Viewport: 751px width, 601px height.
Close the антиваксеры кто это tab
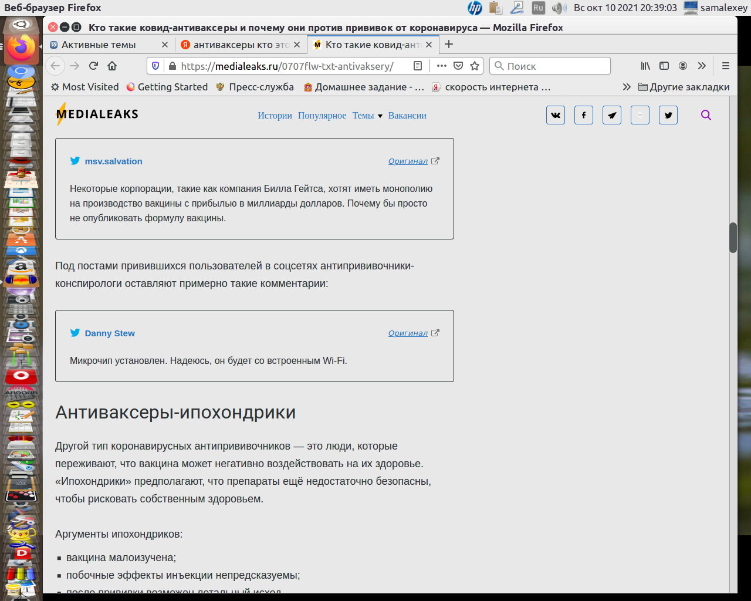[297, 45]
